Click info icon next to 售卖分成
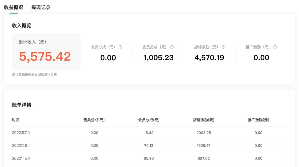299x167 pixels. pos(120,47)
